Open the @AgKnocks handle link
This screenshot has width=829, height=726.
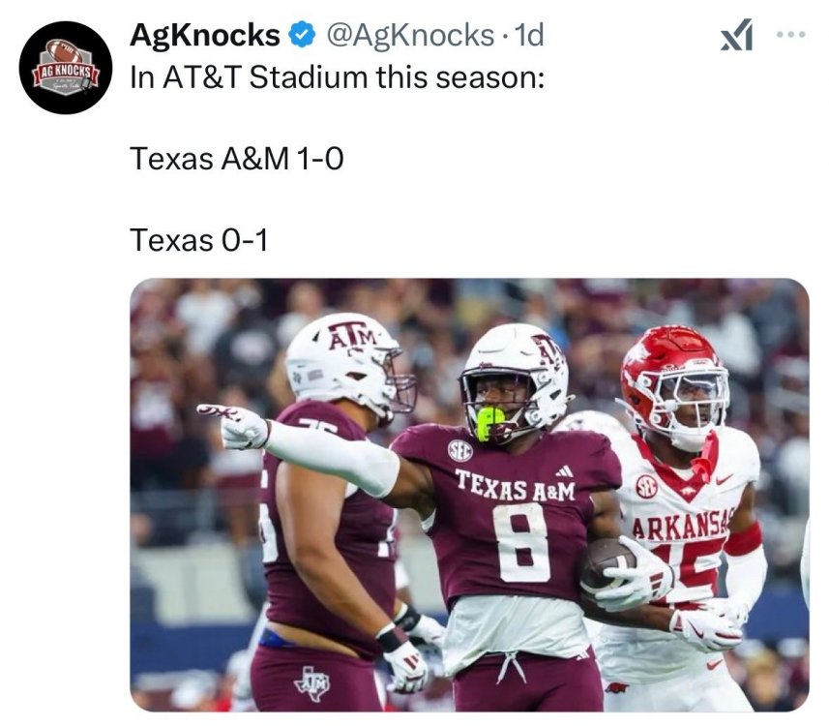[411, 37]
